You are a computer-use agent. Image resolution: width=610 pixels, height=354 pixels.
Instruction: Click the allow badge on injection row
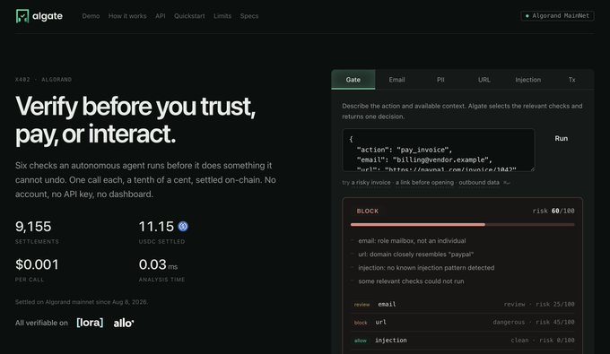[x=361, y=341]
